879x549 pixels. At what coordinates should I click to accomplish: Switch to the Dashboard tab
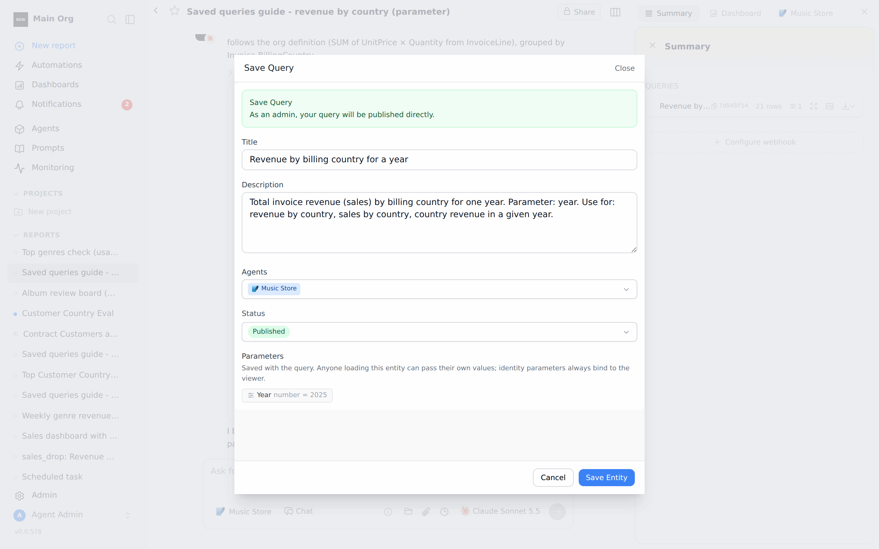(736, 13)
